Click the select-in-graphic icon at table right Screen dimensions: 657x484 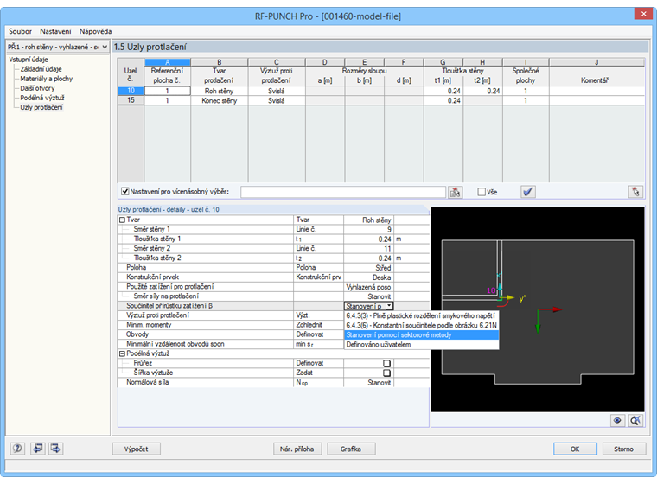coord(635,192)
